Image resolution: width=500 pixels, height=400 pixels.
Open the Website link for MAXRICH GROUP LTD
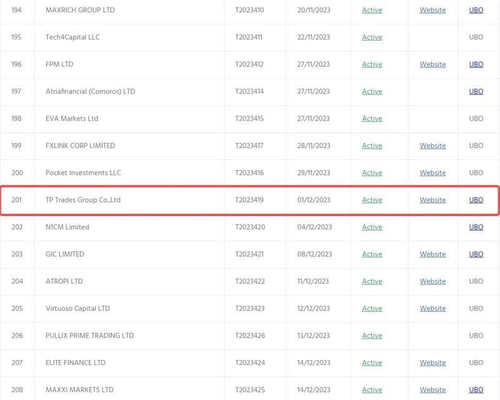coord(432,10)
